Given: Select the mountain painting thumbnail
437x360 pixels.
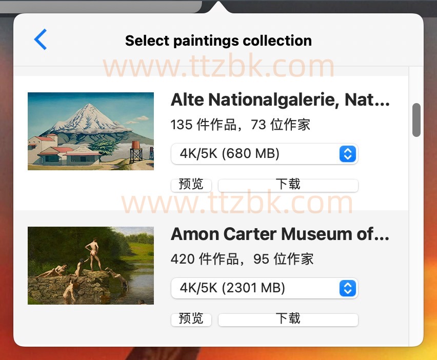Looking at the screenshot, I should (90, 131).
